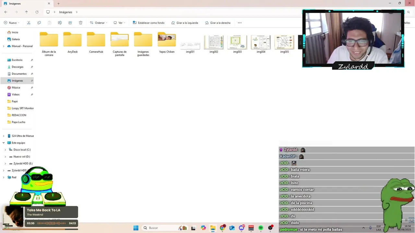Open Escritorio in the sidebar
The image size is (415, 233).
coord(17,60)
